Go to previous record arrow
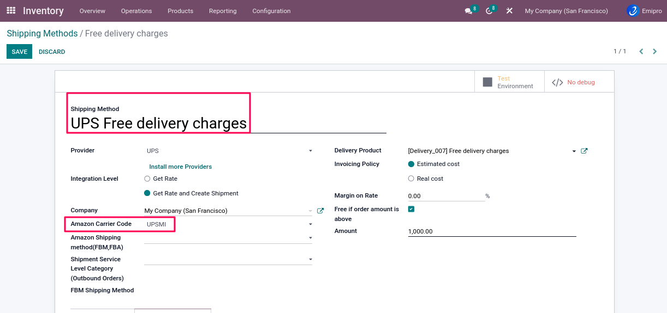Image resolution: width=667 pixels, height=313 pixels. 641,52
